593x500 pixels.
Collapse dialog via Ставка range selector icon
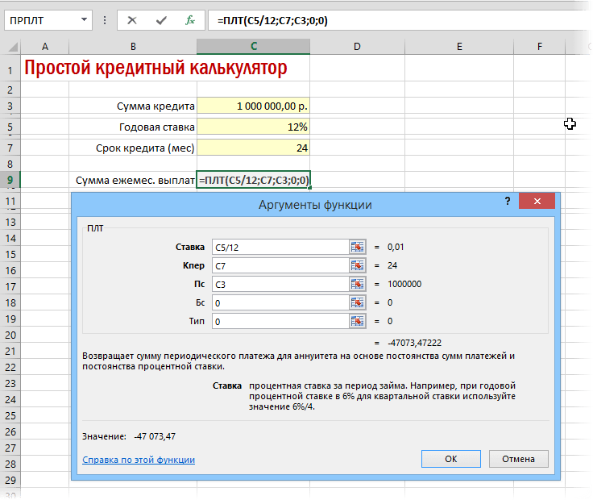[x=357, y=247]
